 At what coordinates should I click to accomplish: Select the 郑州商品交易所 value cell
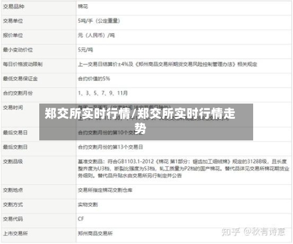click(x=96, y=233)
